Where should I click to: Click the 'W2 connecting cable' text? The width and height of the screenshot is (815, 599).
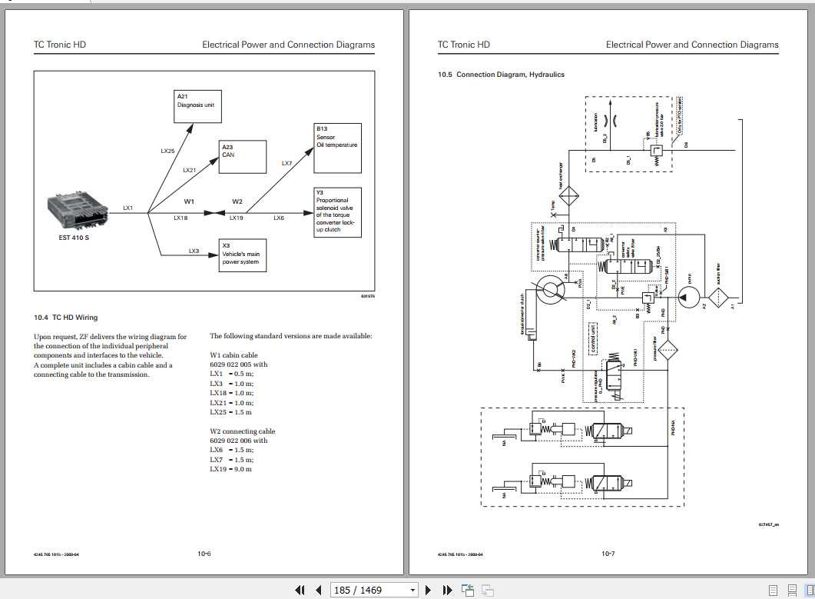242,431
